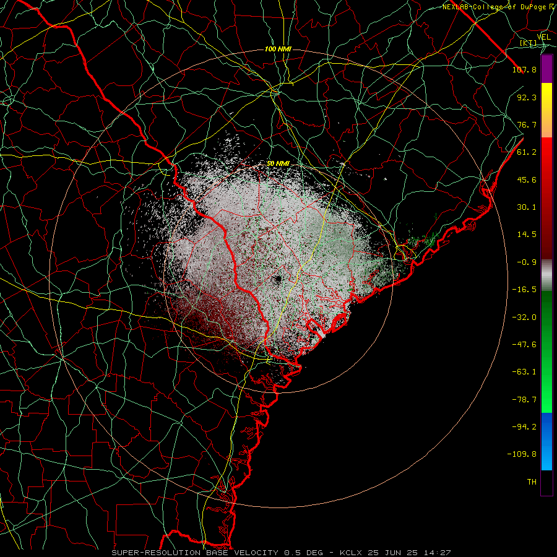The image size is (557, 557).
Task: Click the 14.5 legend value
Action: [527, 235]
